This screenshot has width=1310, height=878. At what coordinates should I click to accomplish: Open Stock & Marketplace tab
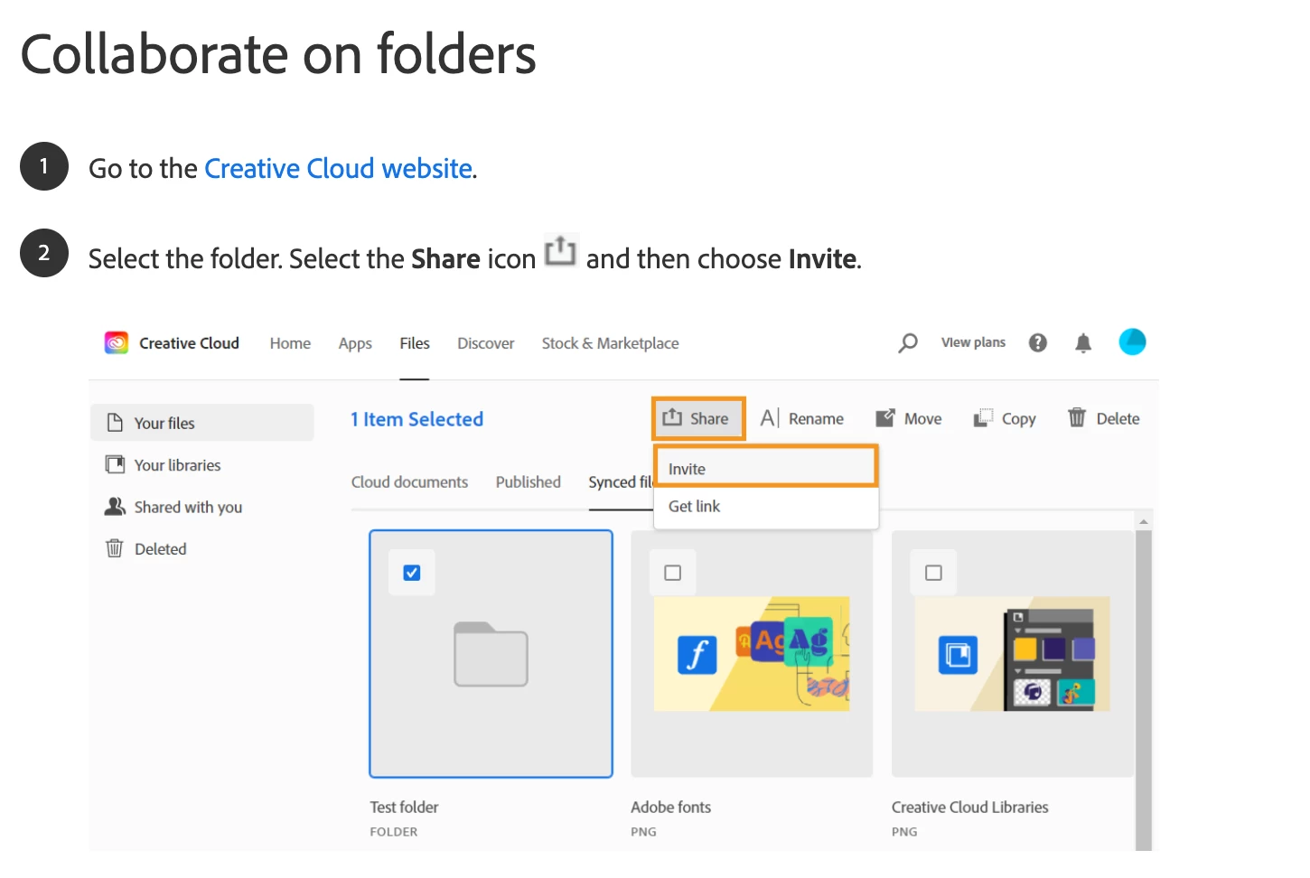click(x=610, y=343)
